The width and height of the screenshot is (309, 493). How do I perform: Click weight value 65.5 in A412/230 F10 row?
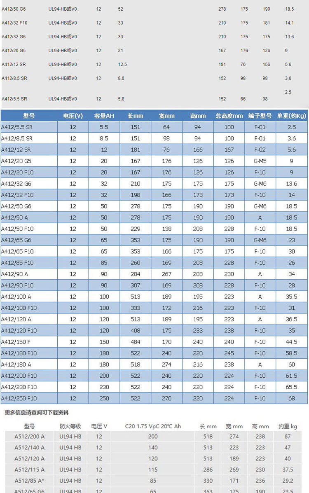coord(292,387)
